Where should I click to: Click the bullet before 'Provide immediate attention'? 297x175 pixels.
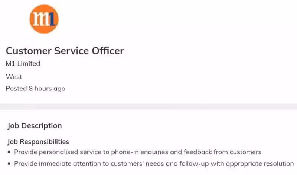(x=9, y=163)
